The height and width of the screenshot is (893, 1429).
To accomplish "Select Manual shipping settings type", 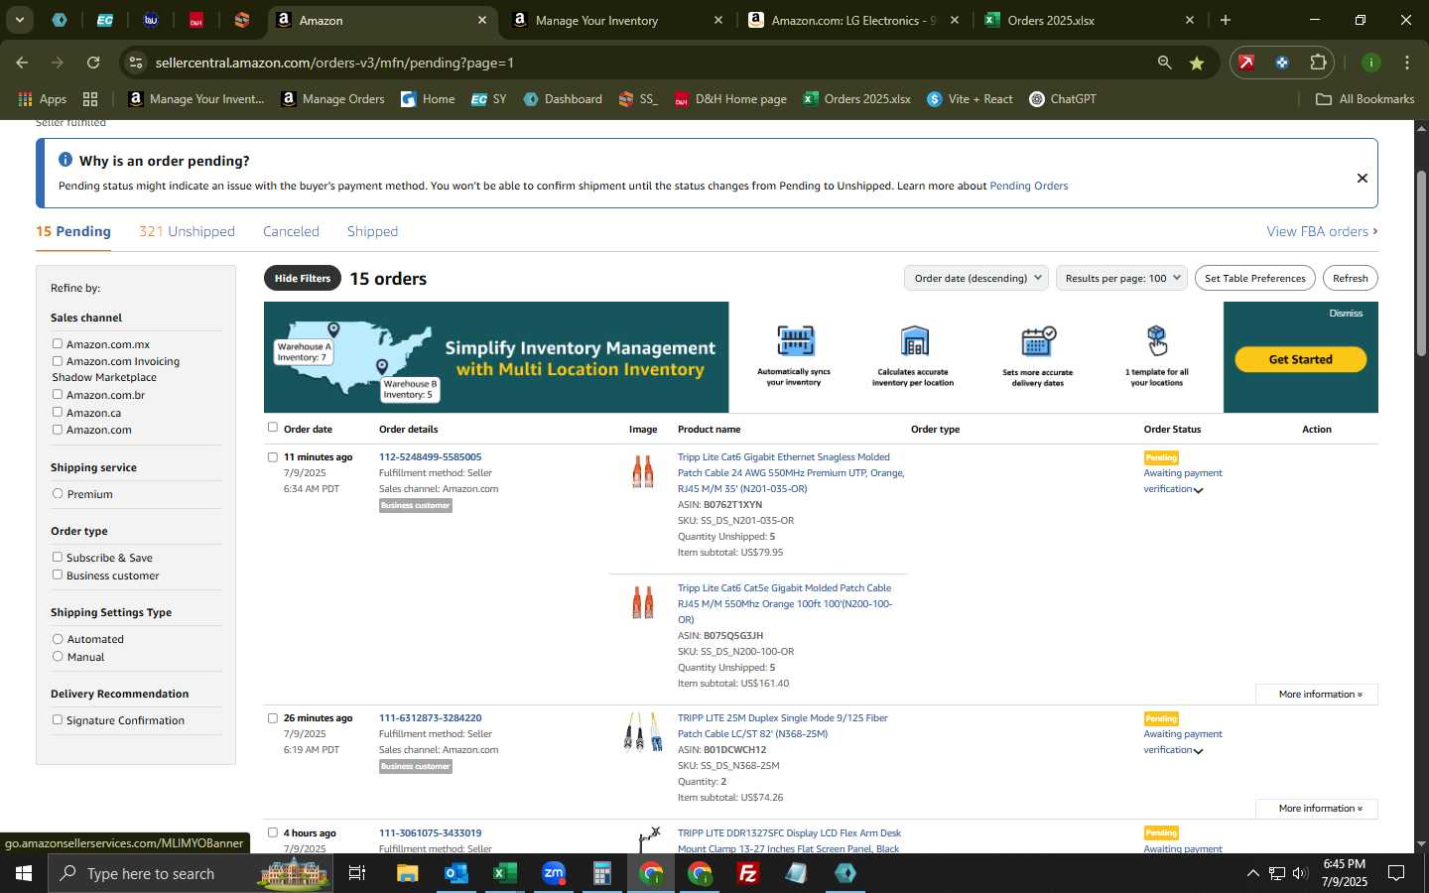I will (x=58, y=656).
